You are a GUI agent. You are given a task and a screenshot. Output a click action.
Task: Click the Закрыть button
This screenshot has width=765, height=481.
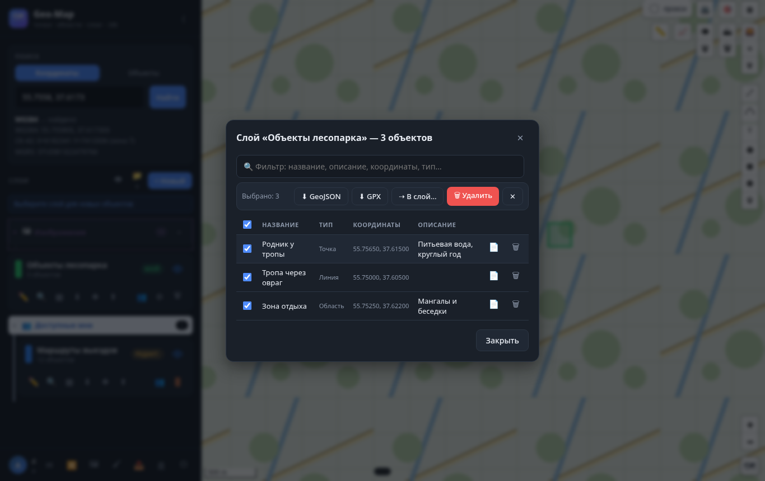tap(502, 340)
